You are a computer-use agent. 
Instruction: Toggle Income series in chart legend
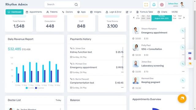pos(30,88)
